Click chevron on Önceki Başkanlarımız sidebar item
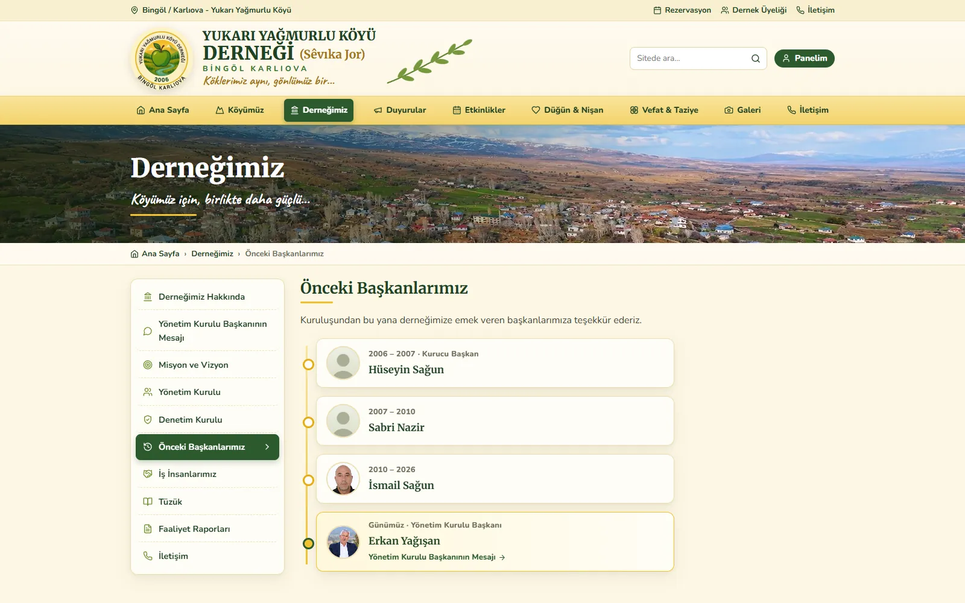This screenshot has width=965, height=603. [x=267, y=447]
